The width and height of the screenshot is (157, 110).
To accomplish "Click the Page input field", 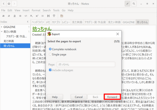I will coord(86,64).
